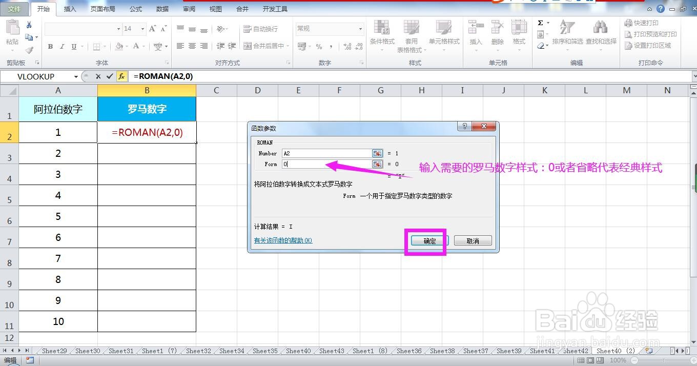Cancel formula entry with the X icon
The image size is (697, 366).
pos(98,76)
